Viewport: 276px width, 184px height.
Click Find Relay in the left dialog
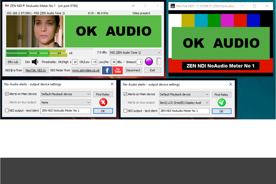(x=103, y=94)
